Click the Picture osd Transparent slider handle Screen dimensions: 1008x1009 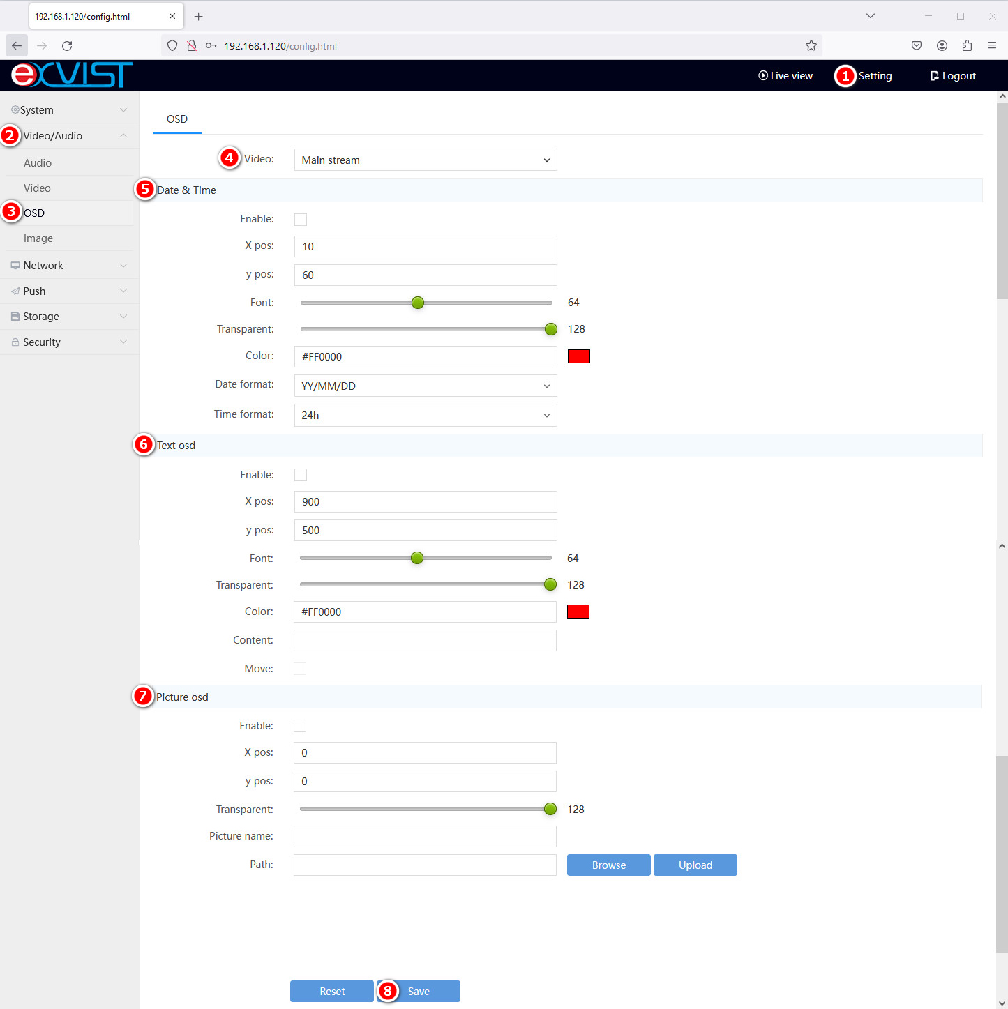550,809
